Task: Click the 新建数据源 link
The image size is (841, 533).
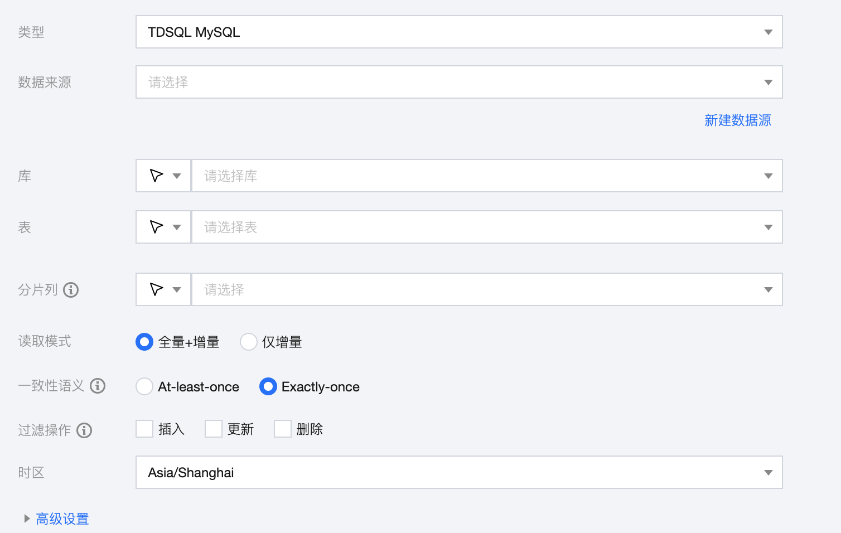Action: pos(737,120)
